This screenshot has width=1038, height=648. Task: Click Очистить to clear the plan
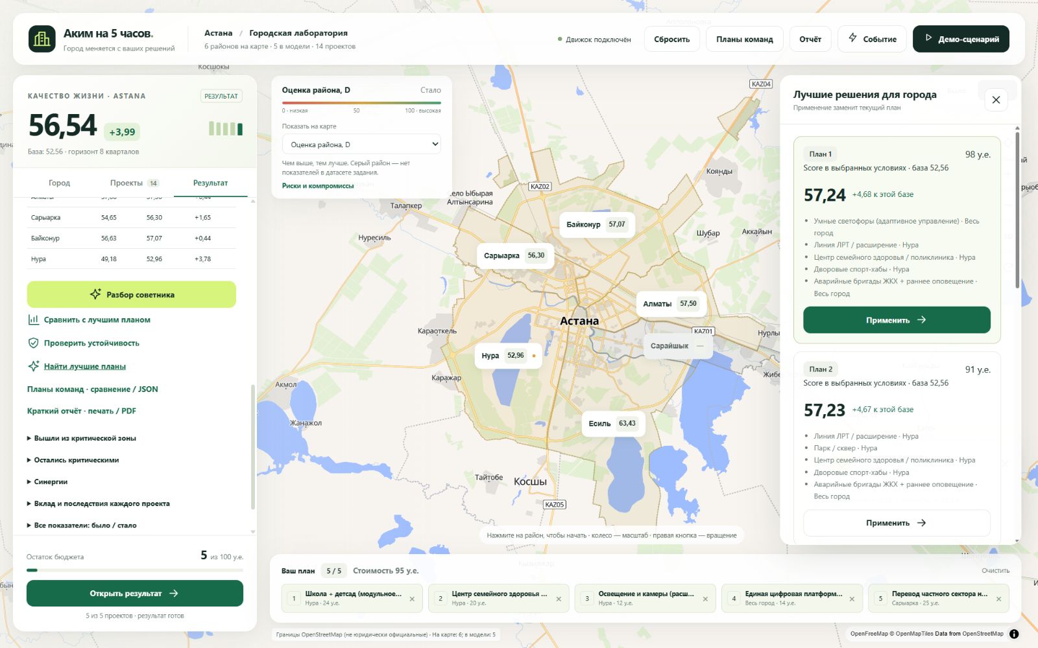tap(995, 571)
